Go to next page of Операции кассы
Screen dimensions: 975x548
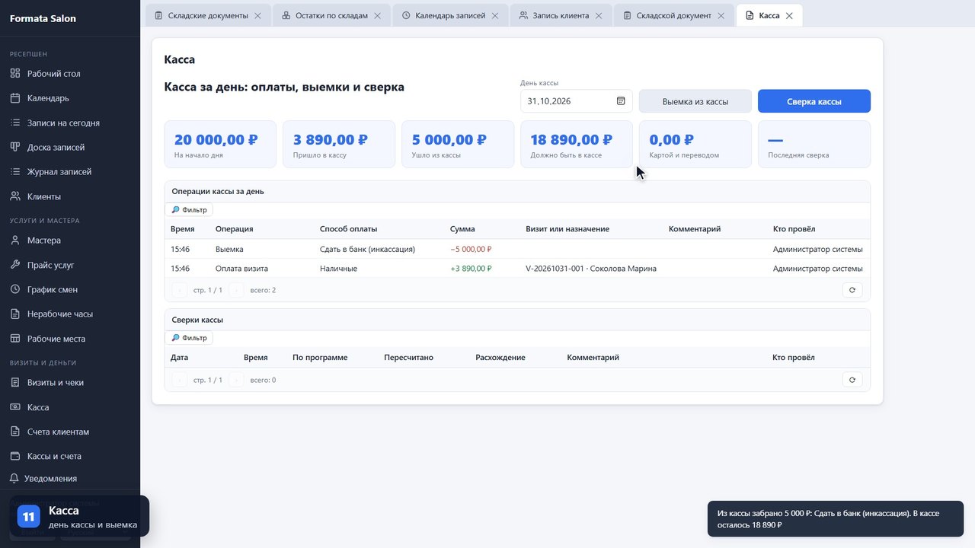(x=236, y=290)
